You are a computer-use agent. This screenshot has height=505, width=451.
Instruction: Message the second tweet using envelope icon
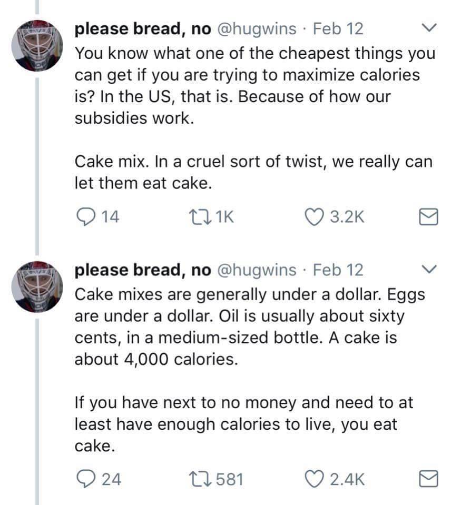point(429,479)
